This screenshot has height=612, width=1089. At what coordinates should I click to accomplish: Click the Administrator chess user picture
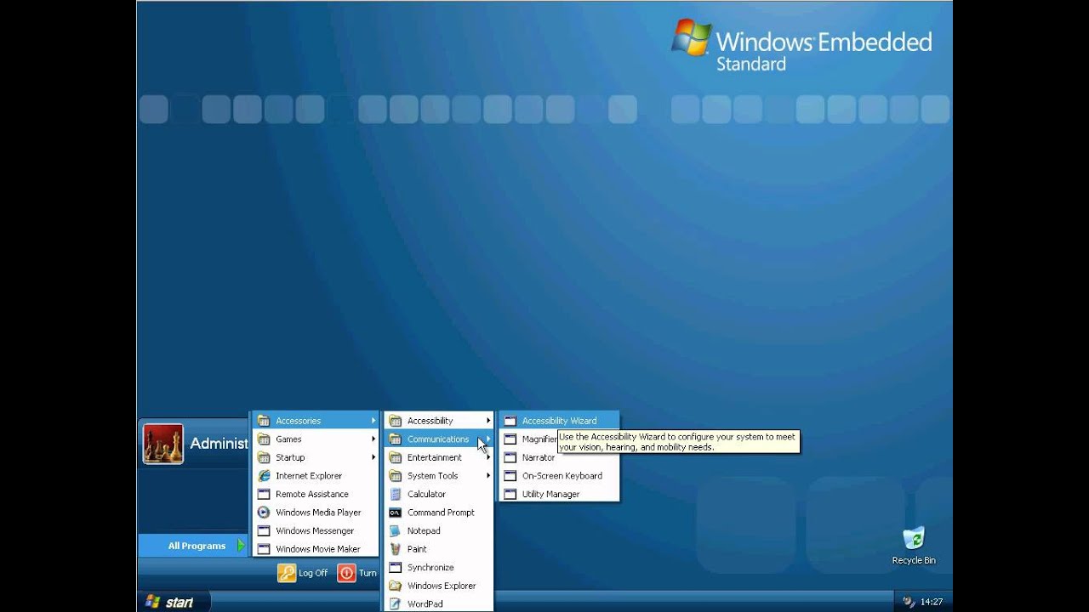[x=163, y=444]
